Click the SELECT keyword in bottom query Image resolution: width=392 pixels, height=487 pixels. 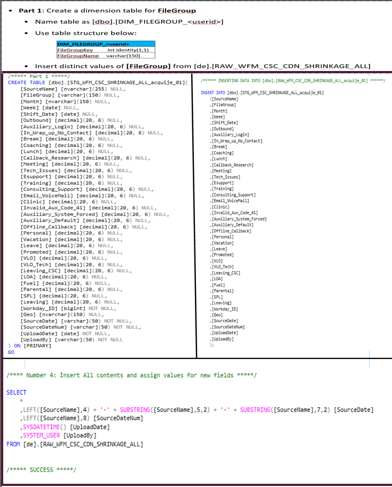point(16,392)
